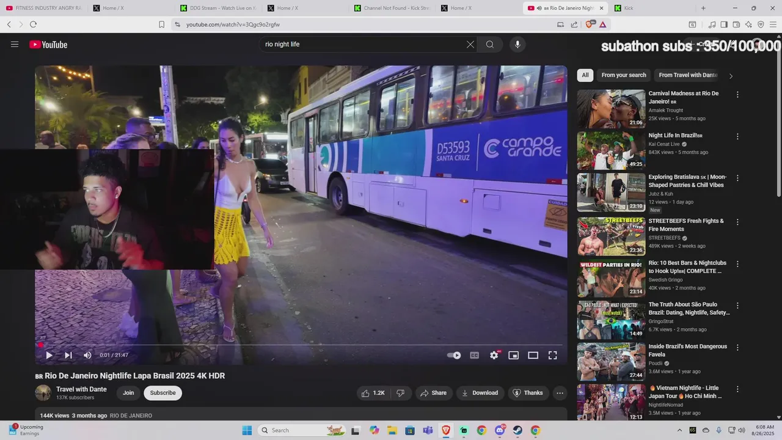Open the RIO DE JANEIRO location link
Viewport: 782px width, 440px height.
(131, 416)
